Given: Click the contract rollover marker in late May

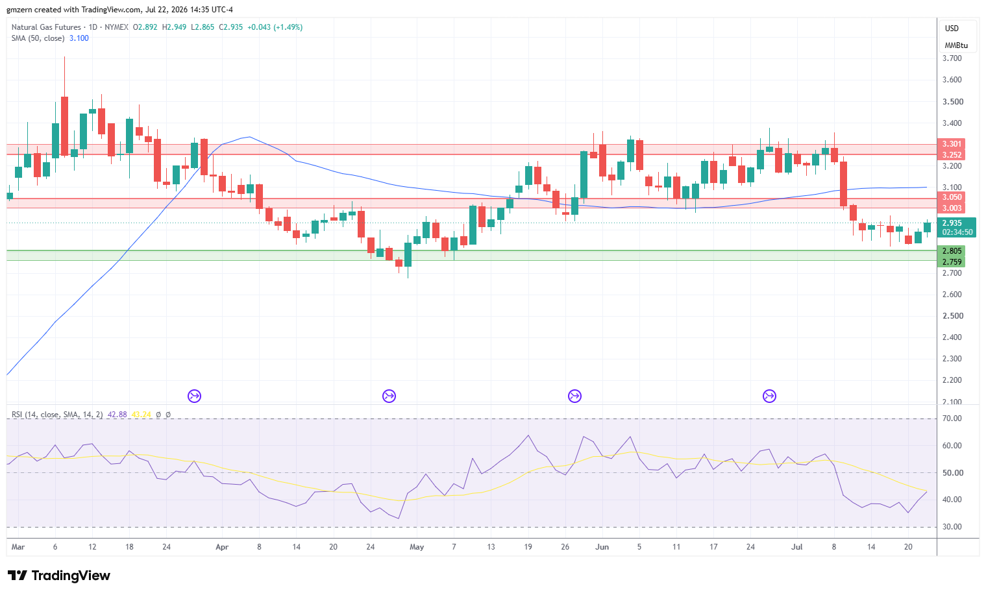Looking at the screenshot, I should [574, 396].
